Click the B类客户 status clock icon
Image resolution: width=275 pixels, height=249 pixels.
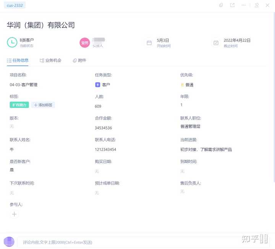[x=12, y=42]
